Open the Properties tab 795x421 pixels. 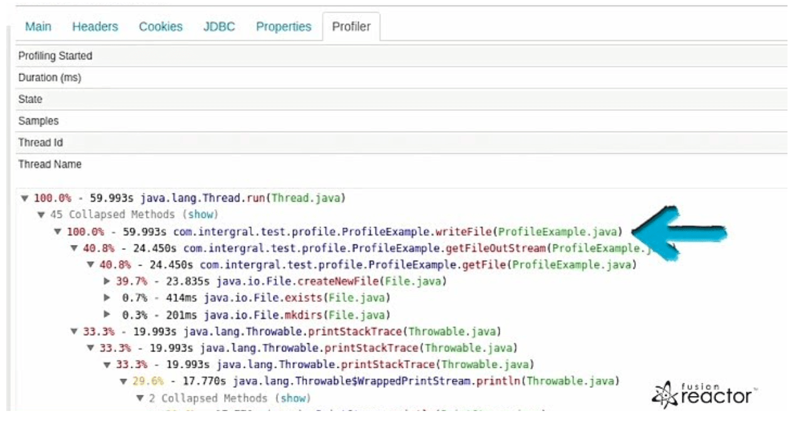click(x=284, y=27)
